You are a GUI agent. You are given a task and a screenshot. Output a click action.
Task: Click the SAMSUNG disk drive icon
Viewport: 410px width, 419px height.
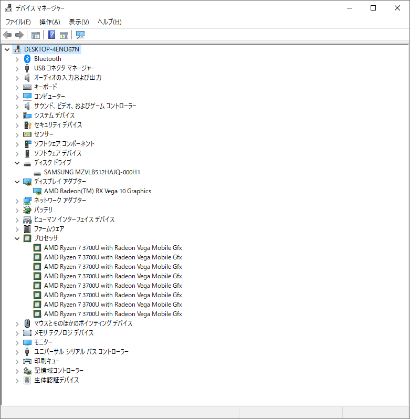point(37,173)
